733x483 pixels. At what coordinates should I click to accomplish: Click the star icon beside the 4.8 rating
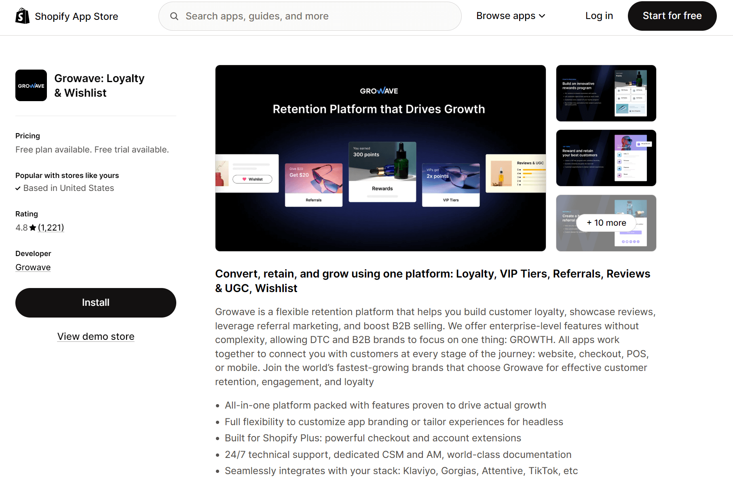pyautogui.click(x=32, y=227)
